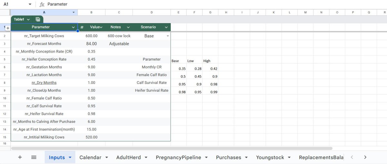
Task: Select cell nr_Female Calf Ratio
Action: point(44,98)
